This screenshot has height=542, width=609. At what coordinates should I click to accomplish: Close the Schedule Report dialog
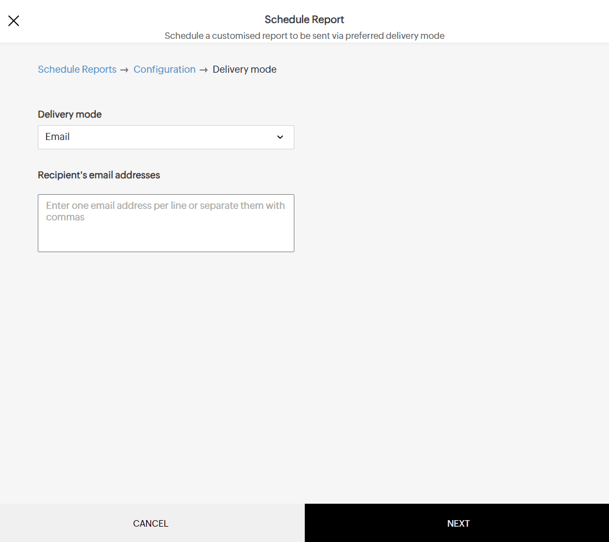tap(14, 21)
